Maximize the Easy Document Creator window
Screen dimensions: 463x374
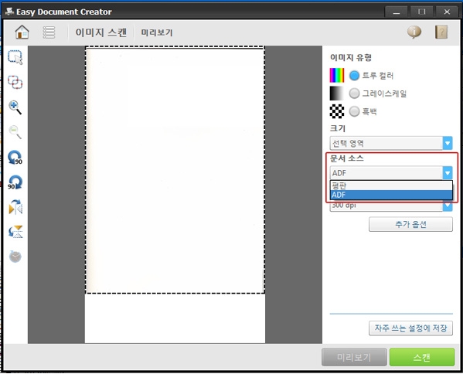(x=422, y=12)
